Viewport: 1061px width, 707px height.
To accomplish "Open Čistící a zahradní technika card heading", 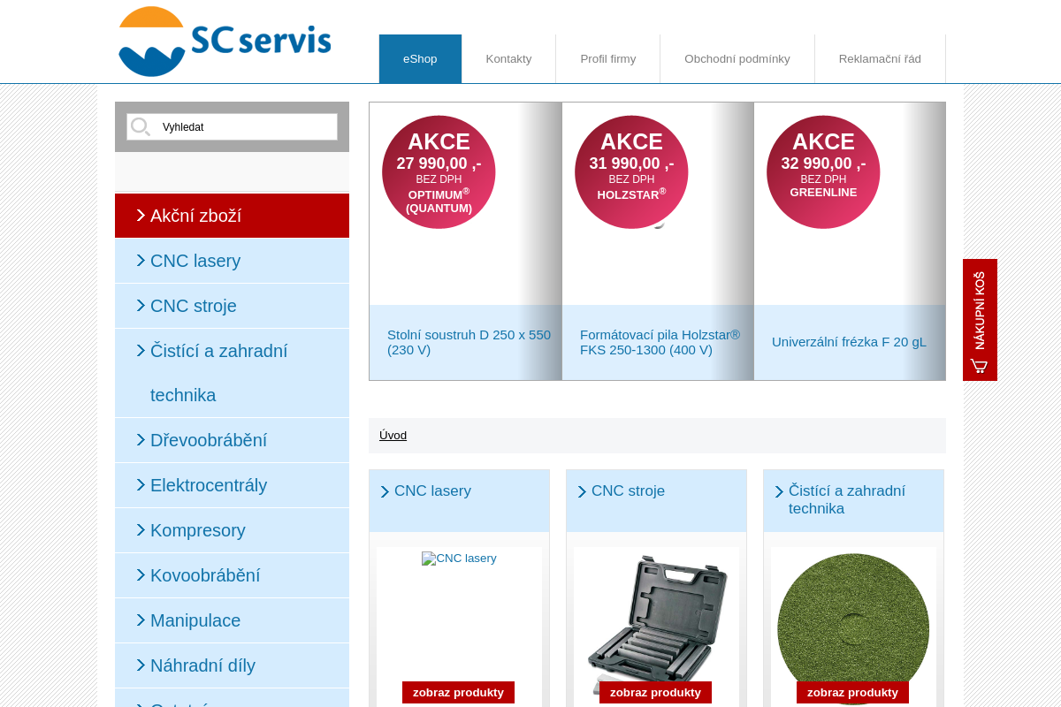I will coord(847,500).
